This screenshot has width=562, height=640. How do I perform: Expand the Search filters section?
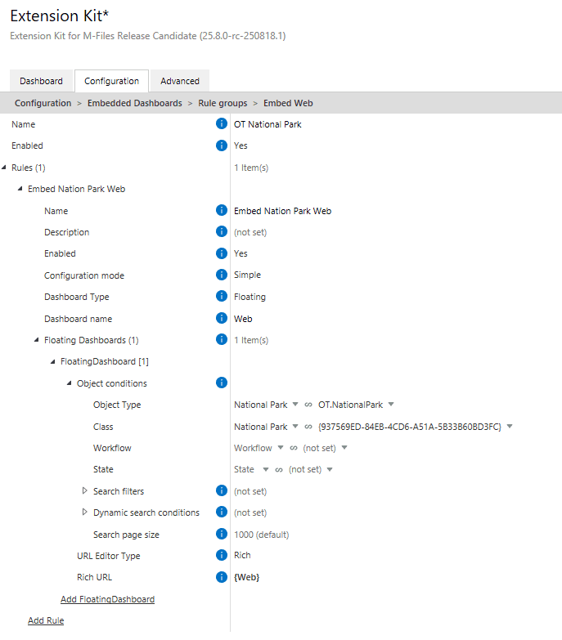[85, 491]
